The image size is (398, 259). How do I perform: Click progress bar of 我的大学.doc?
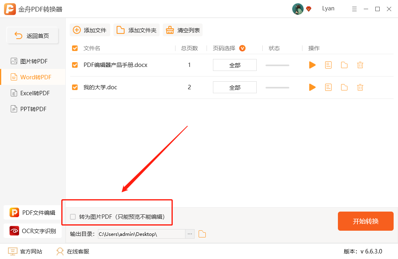click(277, 88)
